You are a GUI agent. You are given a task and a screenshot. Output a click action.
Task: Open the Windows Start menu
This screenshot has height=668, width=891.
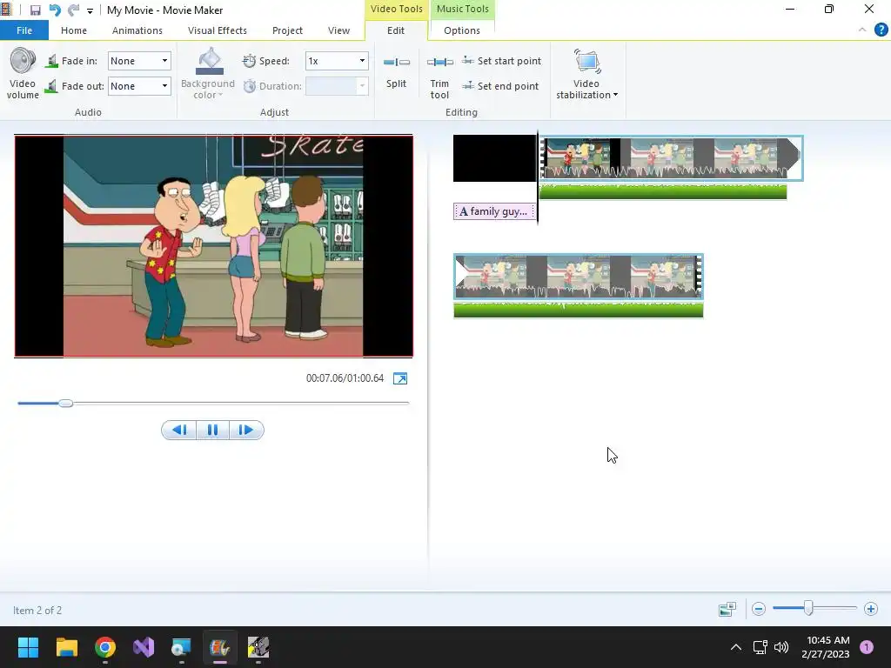pos(28,647)
